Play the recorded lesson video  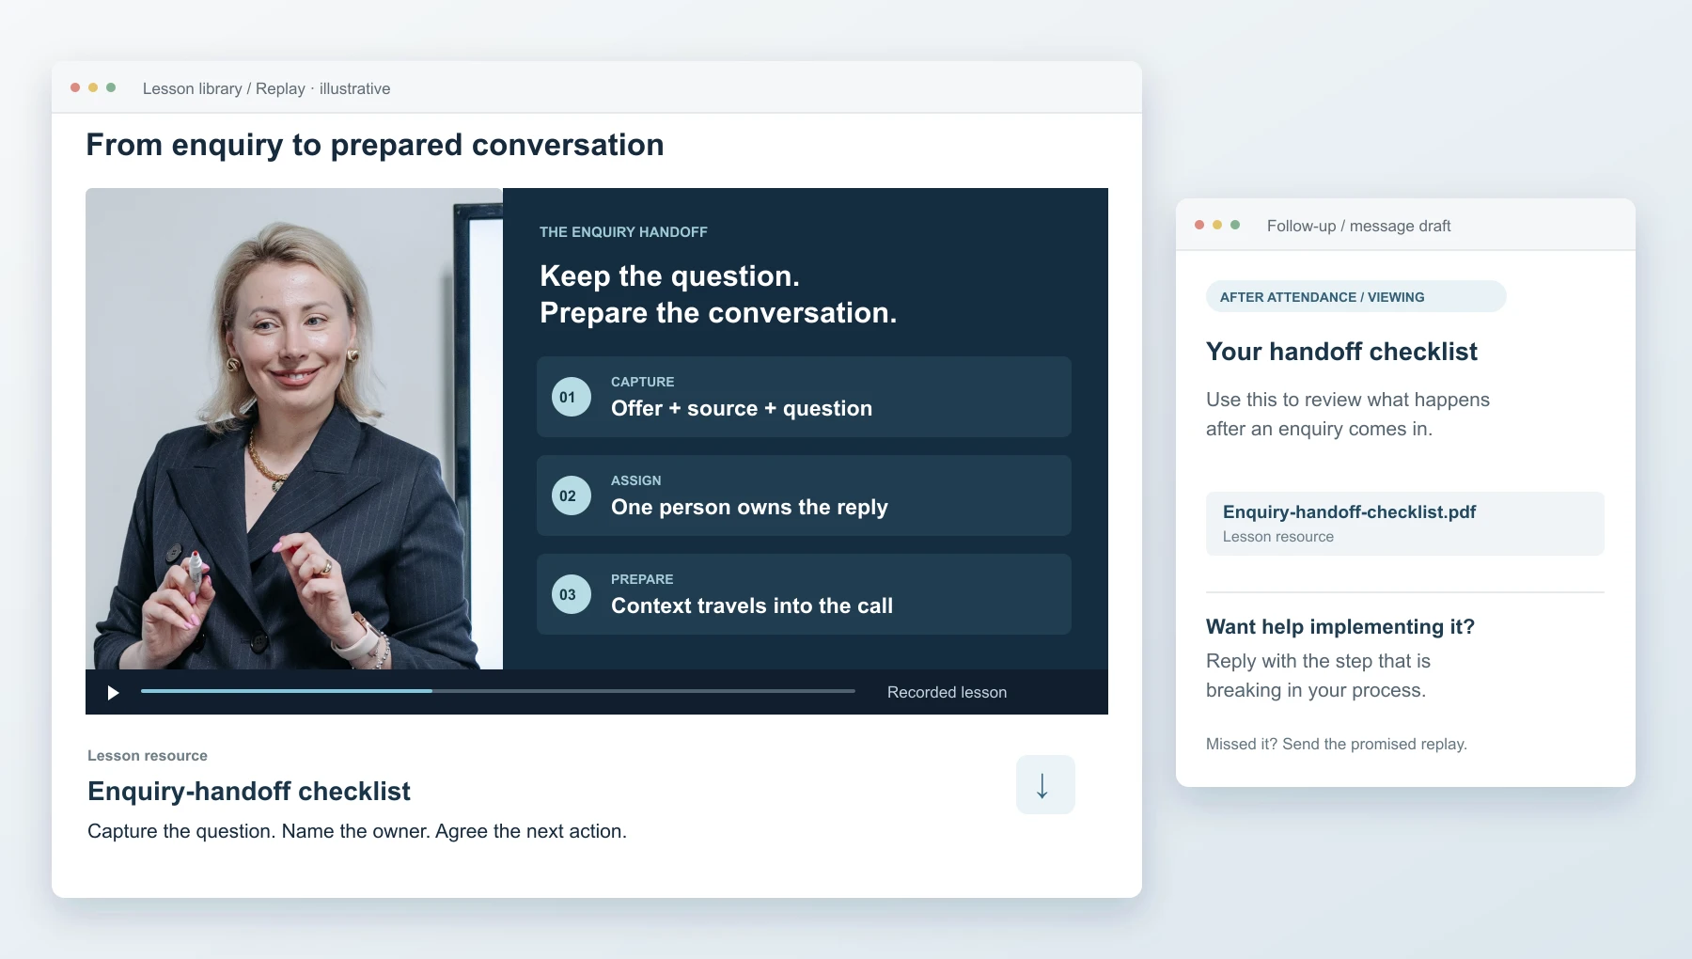tap(113, 693)
